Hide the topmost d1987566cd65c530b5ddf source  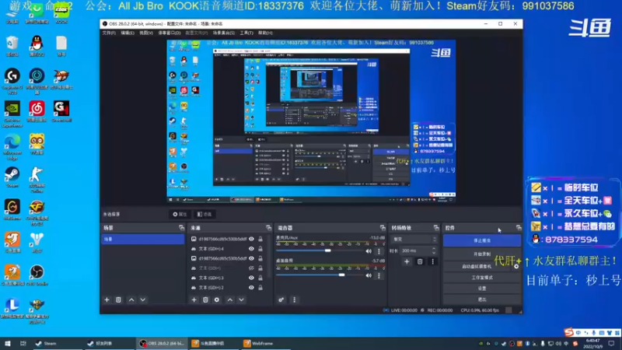[x=251, y=239]
